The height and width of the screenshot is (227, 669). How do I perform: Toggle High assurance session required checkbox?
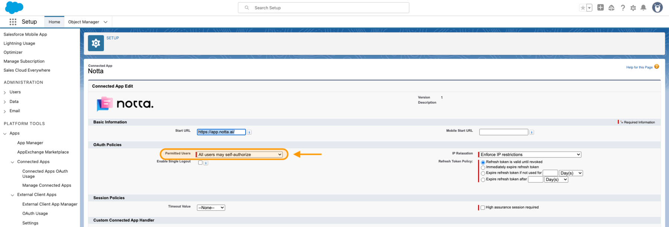point(483,208)
